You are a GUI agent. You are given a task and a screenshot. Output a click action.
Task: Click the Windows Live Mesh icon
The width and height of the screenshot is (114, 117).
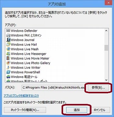8,49
